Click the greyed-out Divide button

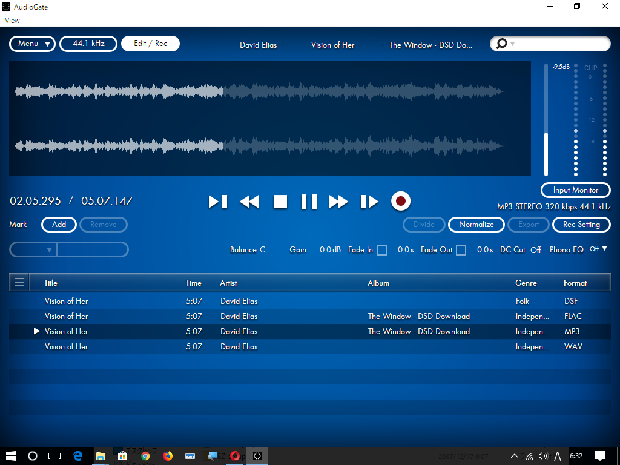[424, 225]
